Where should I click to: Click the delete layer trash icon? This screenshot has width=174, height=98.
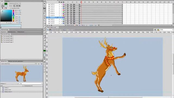click(51, 25)
